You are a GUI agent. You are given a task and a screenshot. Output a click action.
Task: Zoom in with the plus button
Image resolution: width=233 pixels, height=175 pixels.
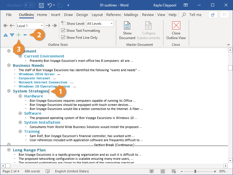point(215,171)
